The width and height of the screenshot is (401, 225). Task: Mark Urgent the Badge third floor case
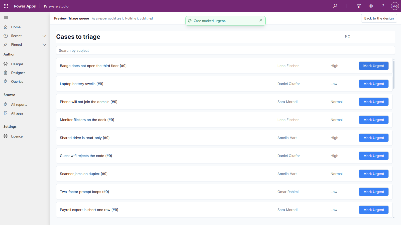374,66
